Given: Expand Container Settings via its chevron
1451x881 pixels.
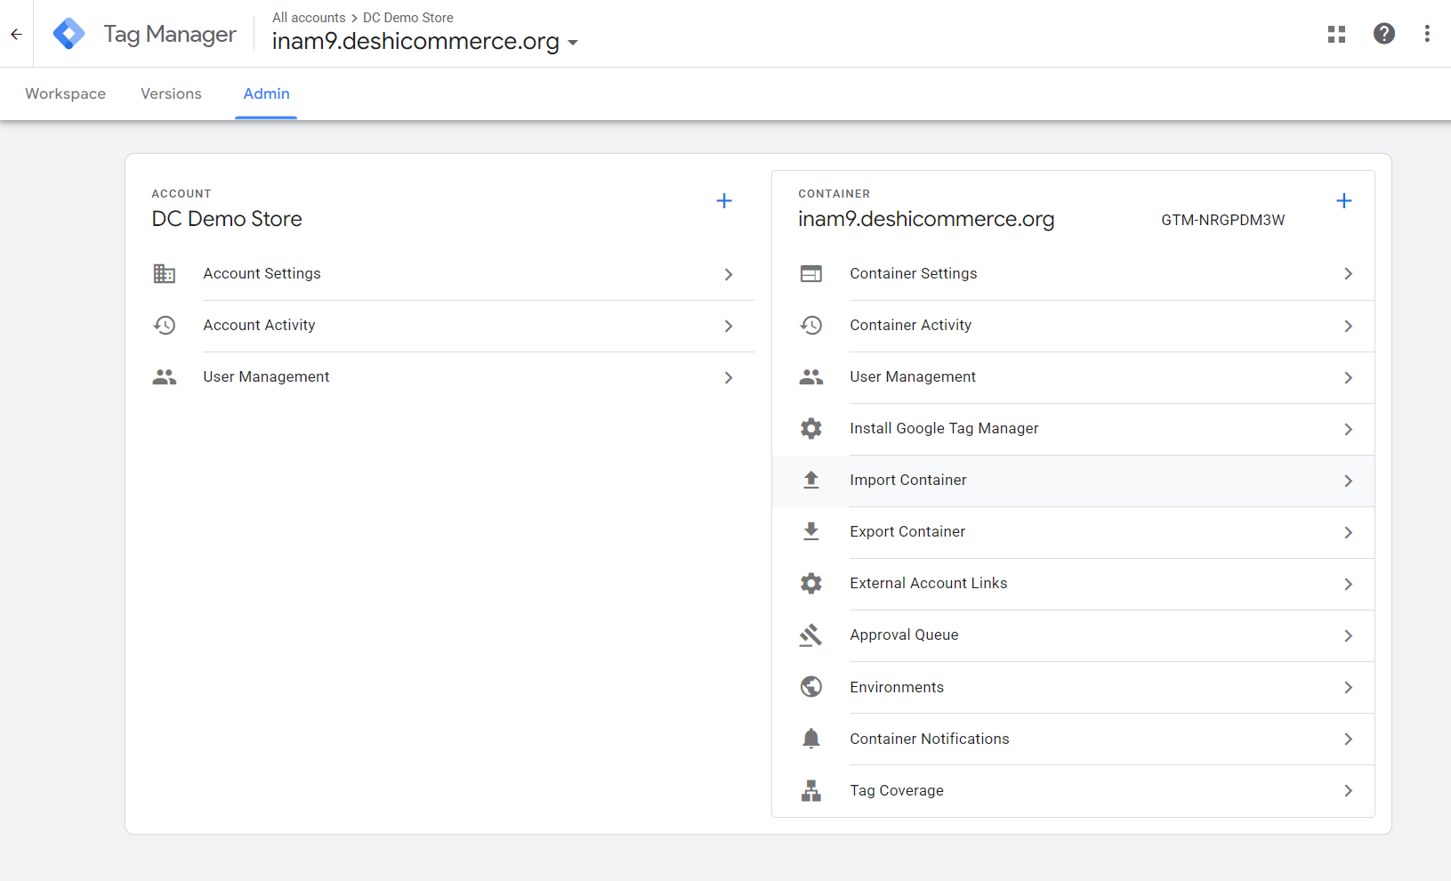Looking at the screenshot, I should [1349, 274].
